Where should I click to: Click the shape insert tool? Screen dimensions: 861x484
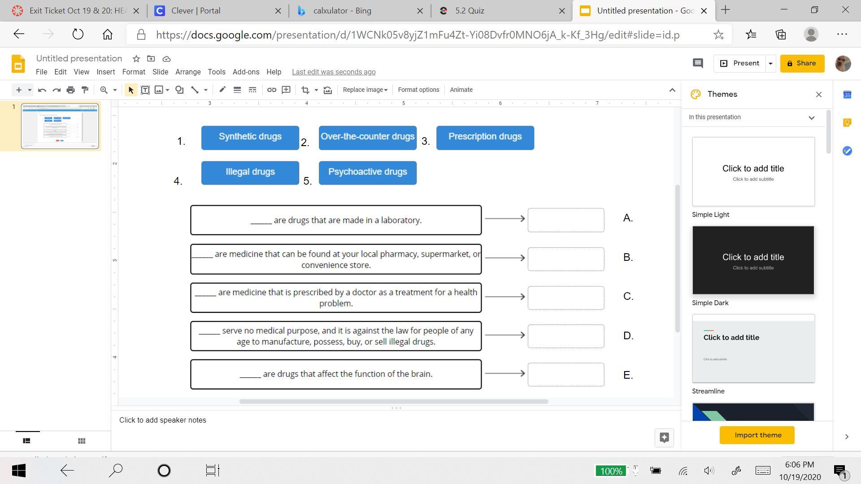[x=179, y=90]
